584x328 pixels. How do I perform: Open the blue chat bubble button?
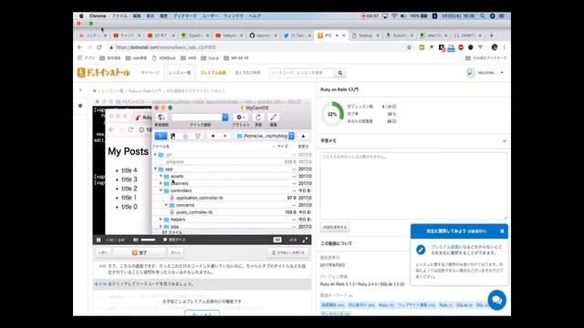[496, 300]
